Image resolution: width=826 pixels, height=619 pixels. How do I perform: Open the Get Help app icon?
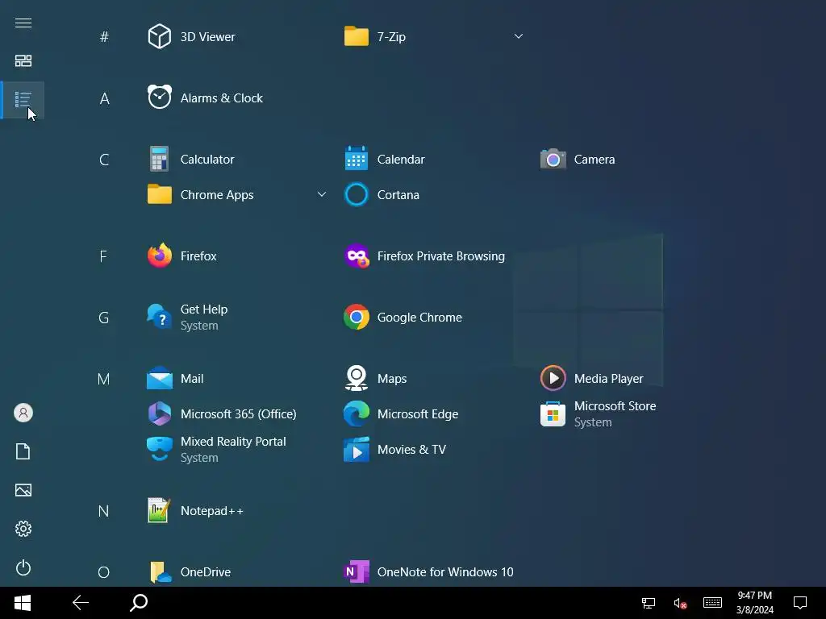tap(159, 317)
